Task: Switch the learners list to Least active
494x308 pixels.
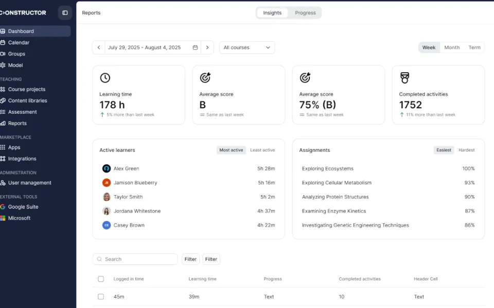Action: (x=262, y=150)
